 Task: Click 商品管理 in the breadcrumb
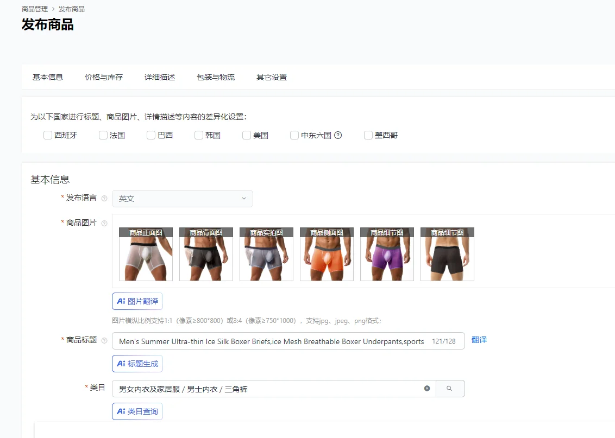click(35, 9)
